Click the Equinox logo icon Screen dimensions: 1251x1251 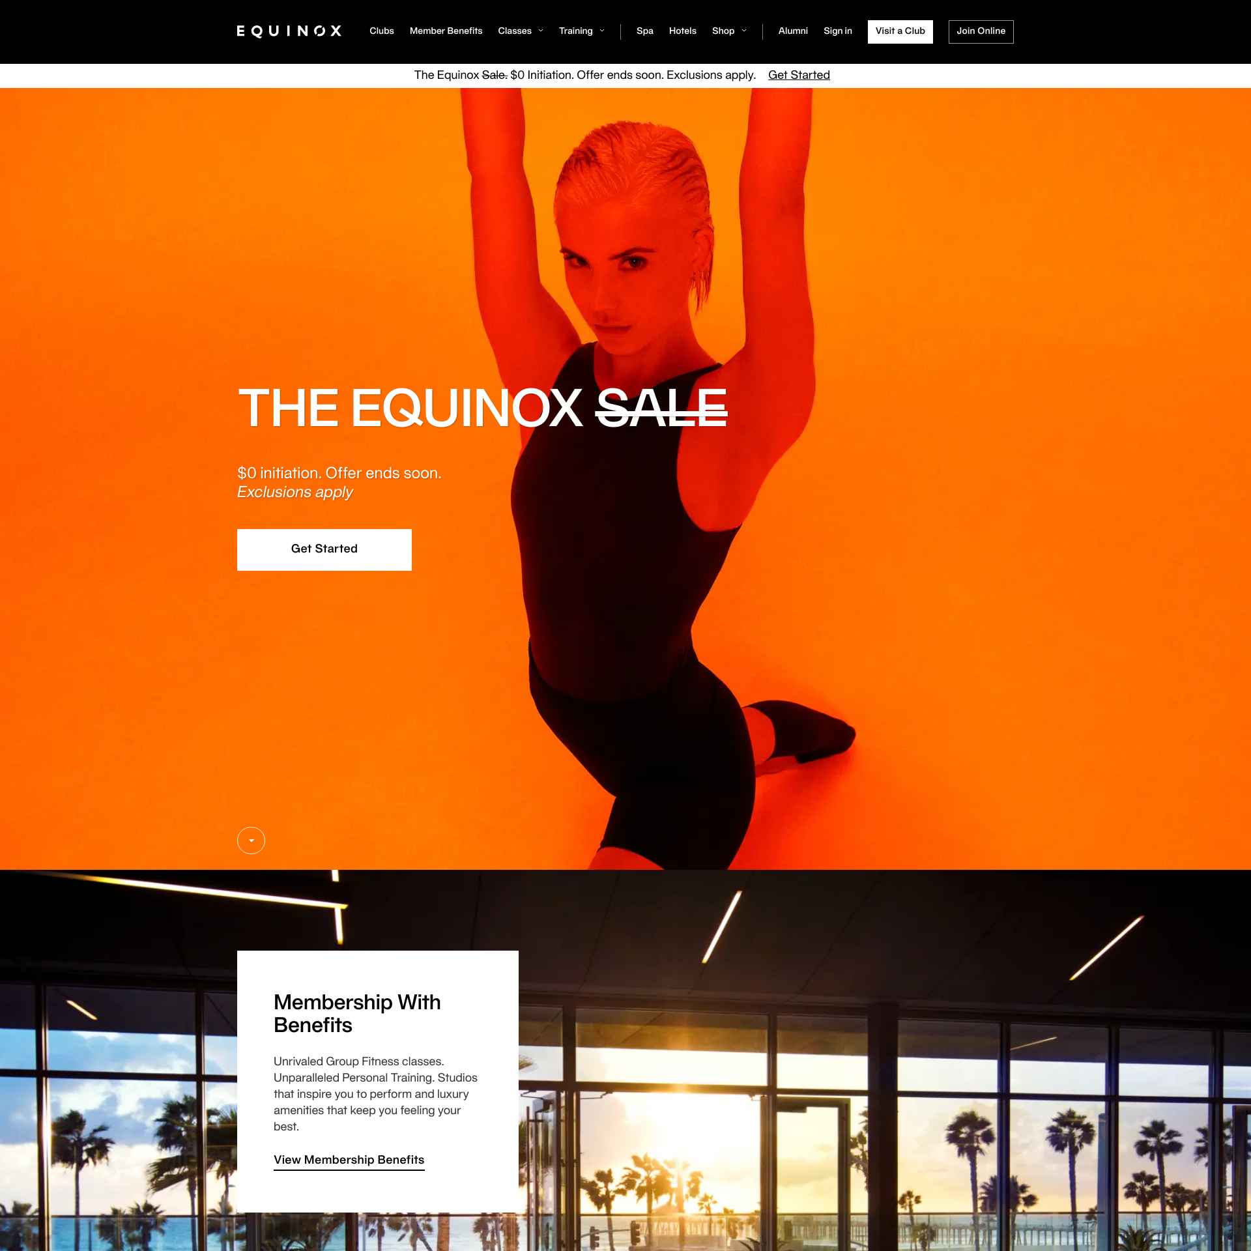(289, 31)
